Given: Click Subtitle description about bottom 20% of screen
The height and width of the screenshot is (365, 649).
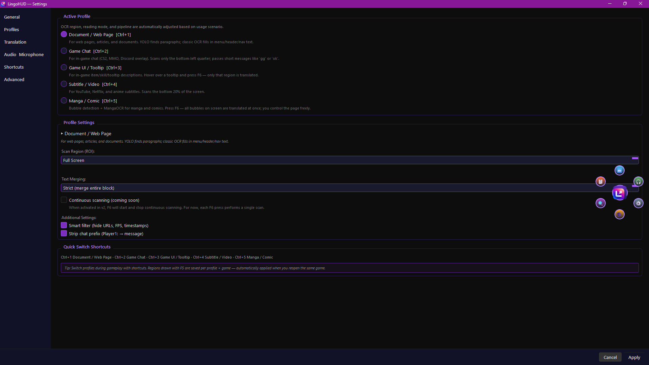Looking at the screenshot, I should [137, 92].
